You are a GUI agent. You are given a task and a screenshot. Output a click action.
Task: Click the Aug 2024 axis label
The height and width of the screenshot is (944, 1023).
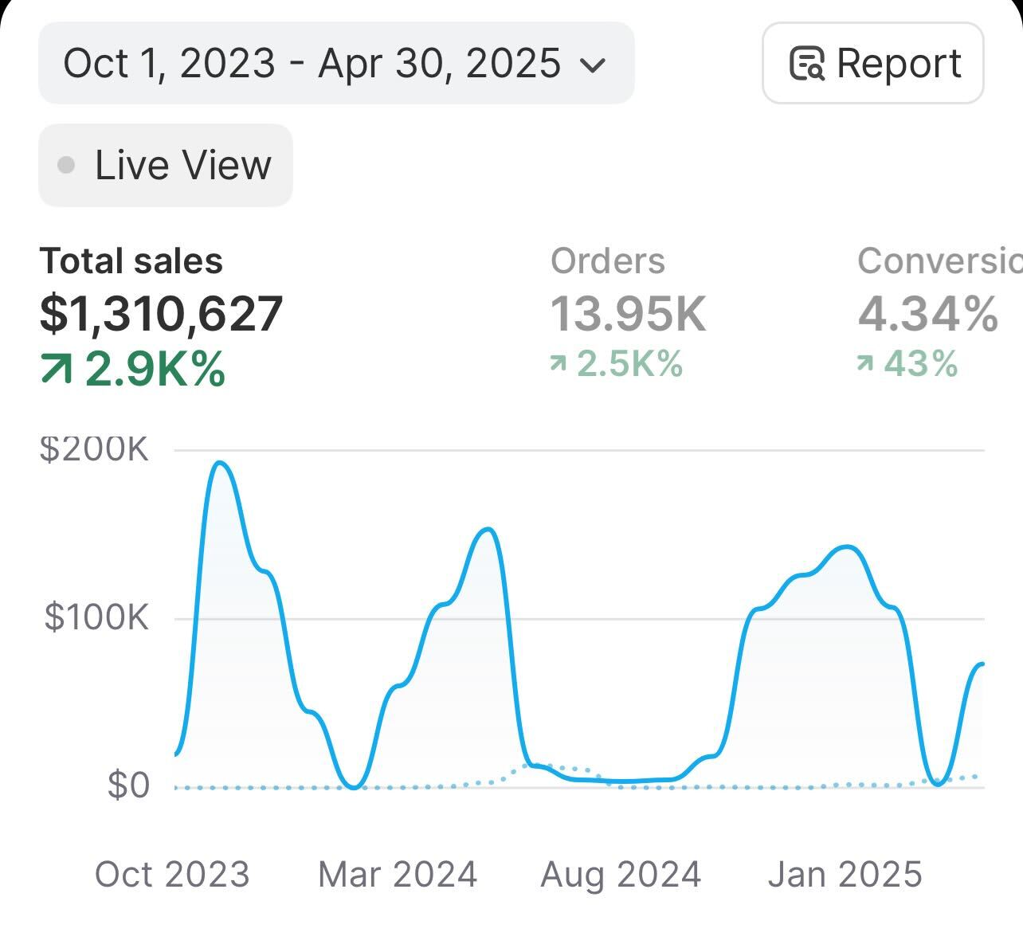[x=621, y=874]
